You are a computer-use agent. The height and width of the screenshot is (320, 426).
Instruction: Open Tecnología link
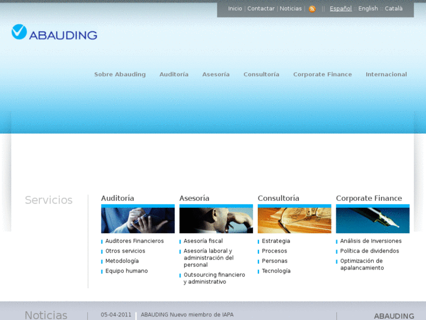[x=277, y=271]
